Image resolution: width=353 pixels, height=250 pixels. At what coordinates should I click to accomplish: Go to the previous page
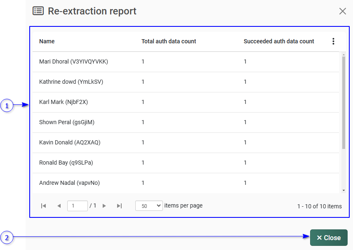pyautogui.click(x=59, y=206)
